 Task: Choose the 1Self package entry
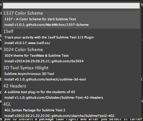click(x=71, y=38)
